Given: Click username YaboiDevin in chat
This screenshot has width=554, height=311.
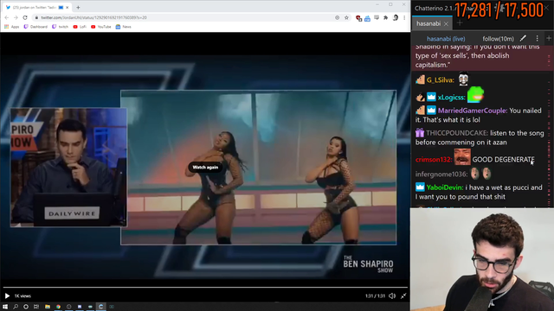Looking at the screenshot, I should [x=444, y=187].
